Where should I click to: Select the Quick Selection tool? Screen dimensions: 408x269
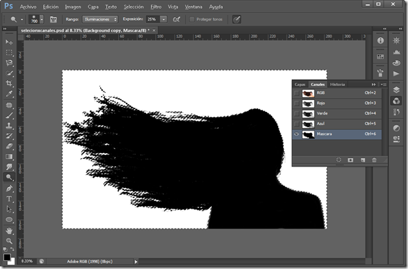tap(9, 74)
